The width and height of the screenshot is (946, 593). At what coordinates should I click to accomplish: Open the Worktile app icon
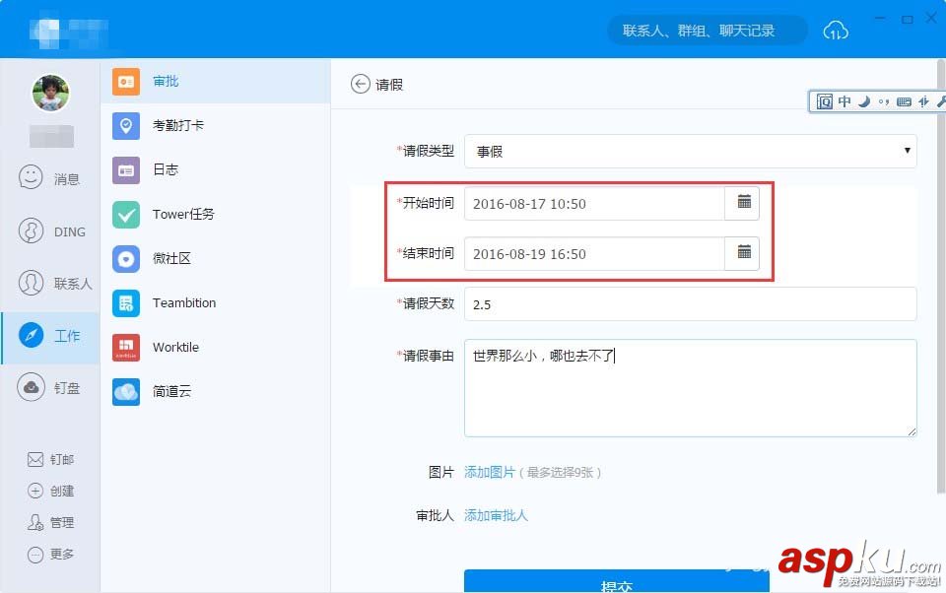tap(125, 348)
